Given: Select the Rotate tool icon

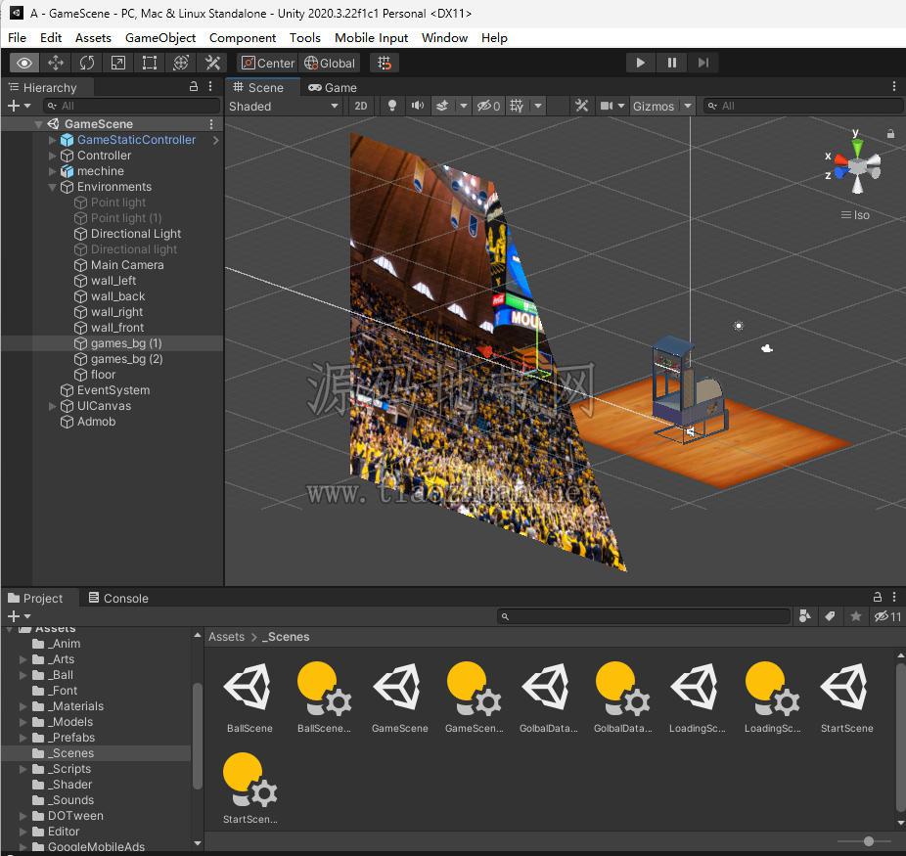Looking at the screenshot, I should pyautogui.click(x=87, y=63).
